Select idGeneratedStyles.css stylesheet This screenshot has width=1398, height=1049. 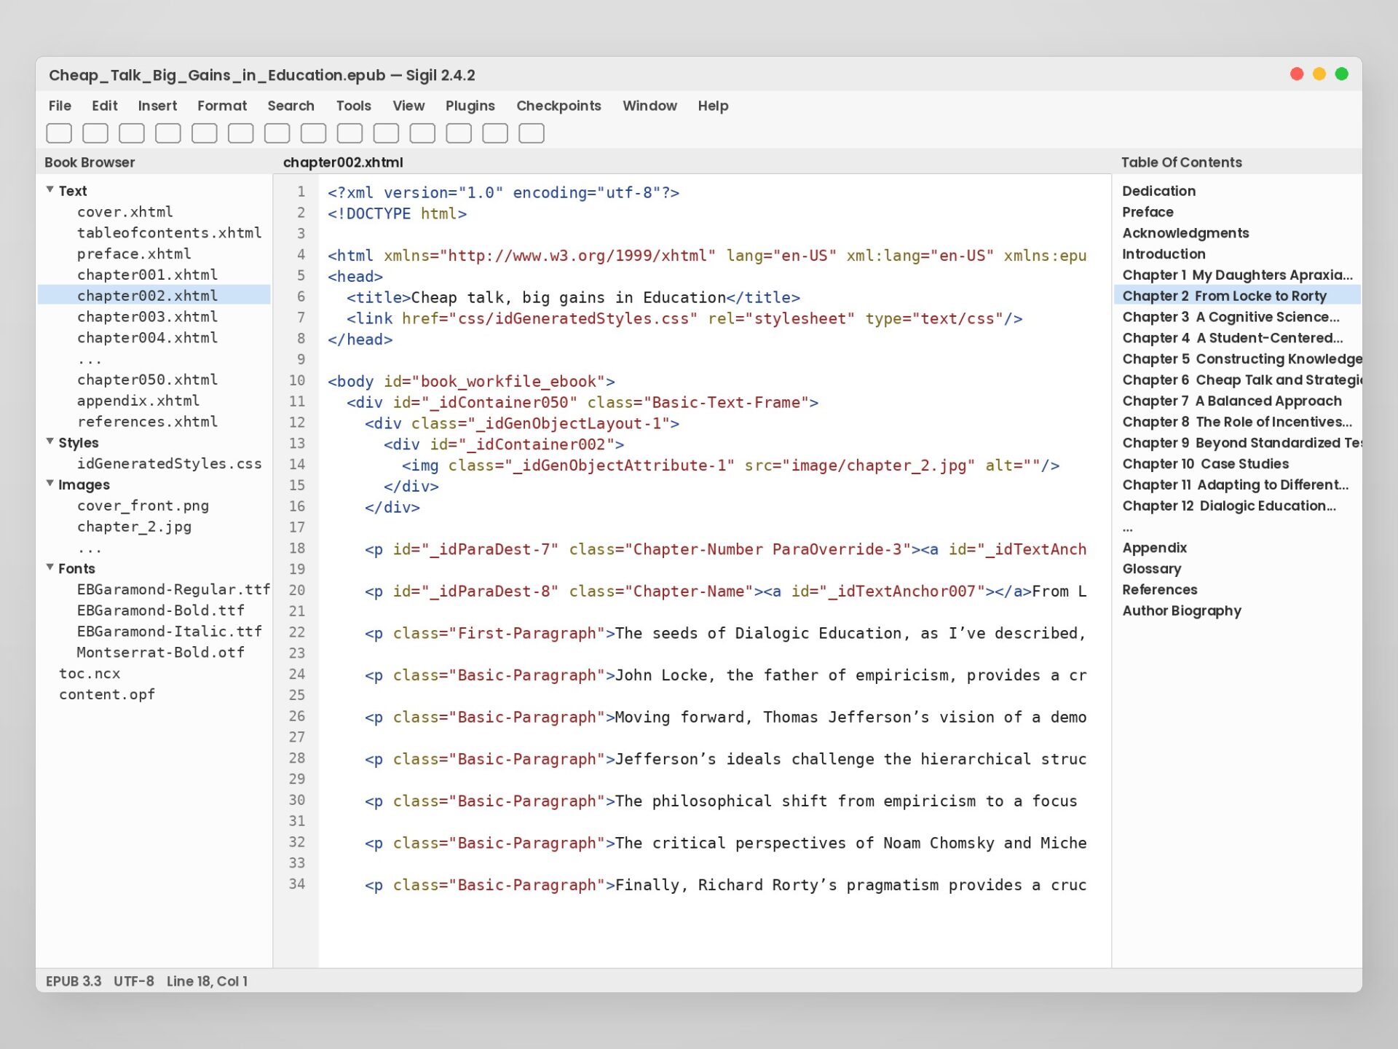point(169,464)
